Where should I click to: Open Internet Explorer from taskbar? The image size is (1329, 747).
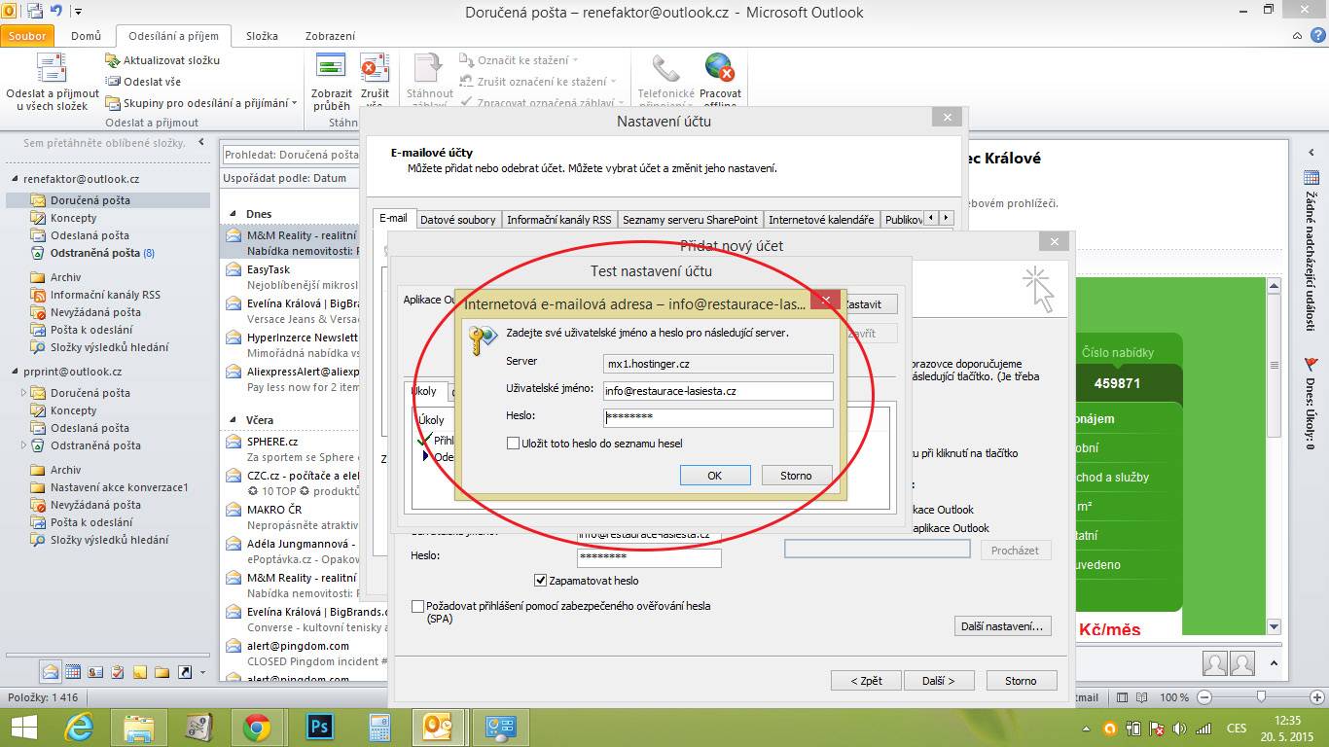tap(79, 727)
